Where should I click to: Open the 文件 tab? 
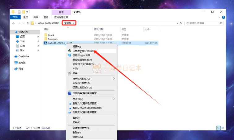(15, 17)
